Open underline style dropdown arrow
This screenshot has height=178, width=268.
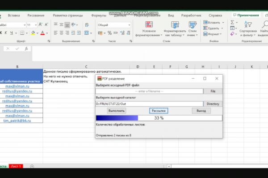pos(16,33)
